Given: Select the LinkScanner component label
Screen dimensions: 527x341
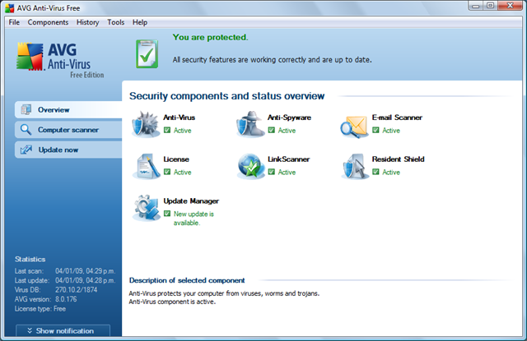Looking at the screenshot, I should point(288,159).
